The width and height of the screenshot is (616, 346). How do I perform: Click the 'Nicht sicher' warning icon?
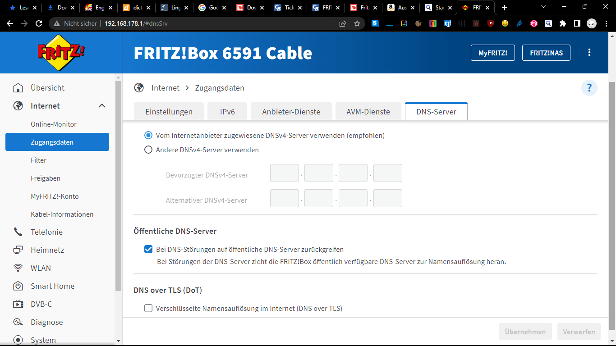pos(56,23)
